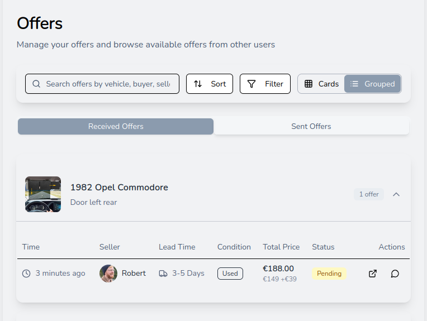Screen dimensions: 427x321
Task: Click the Used condition tag
Action: point(230,274)
